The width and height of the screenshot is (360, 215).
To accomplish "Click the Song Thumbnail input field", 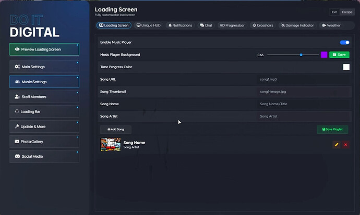I will point(303,92).
